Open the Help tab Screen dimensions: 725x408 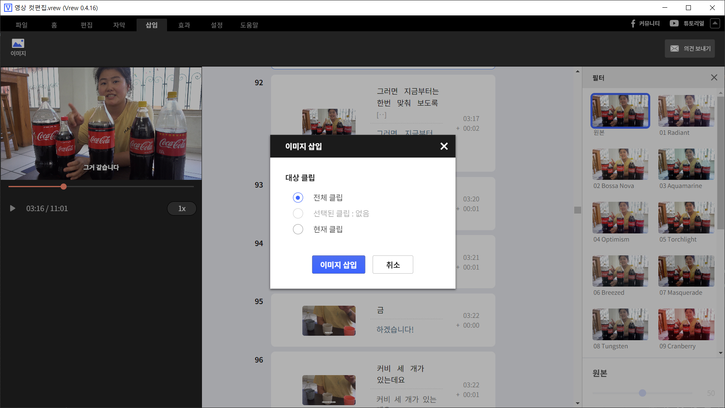[x=249, y=25]
